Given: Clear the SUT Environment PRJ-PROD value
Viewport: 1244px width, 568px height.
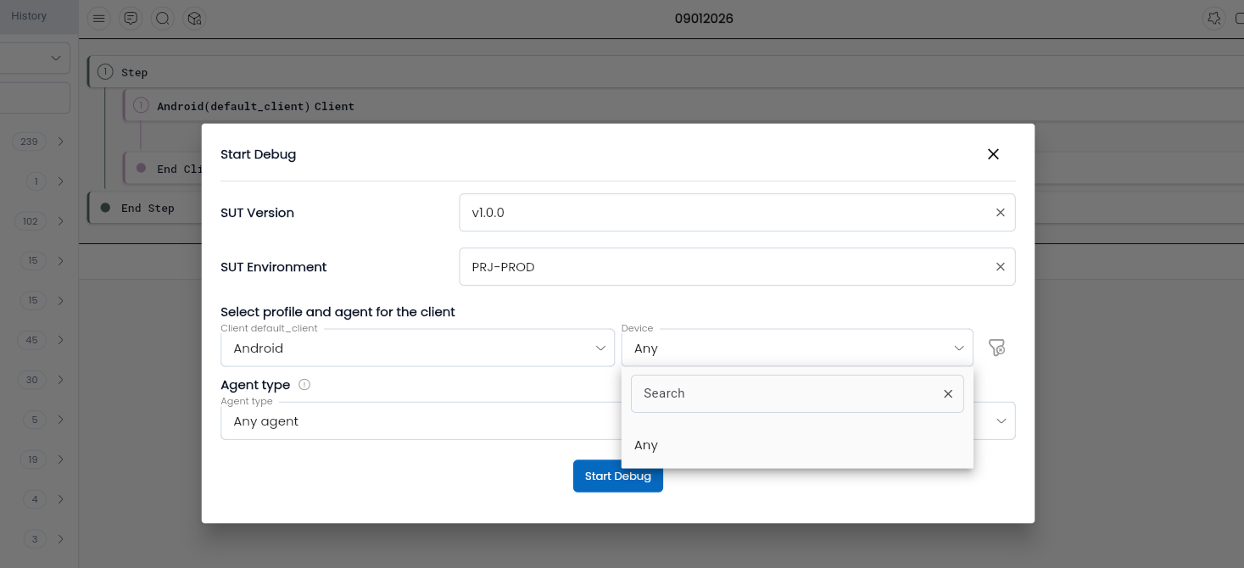Looking at the screenshot, I should tap(1000, 267).
